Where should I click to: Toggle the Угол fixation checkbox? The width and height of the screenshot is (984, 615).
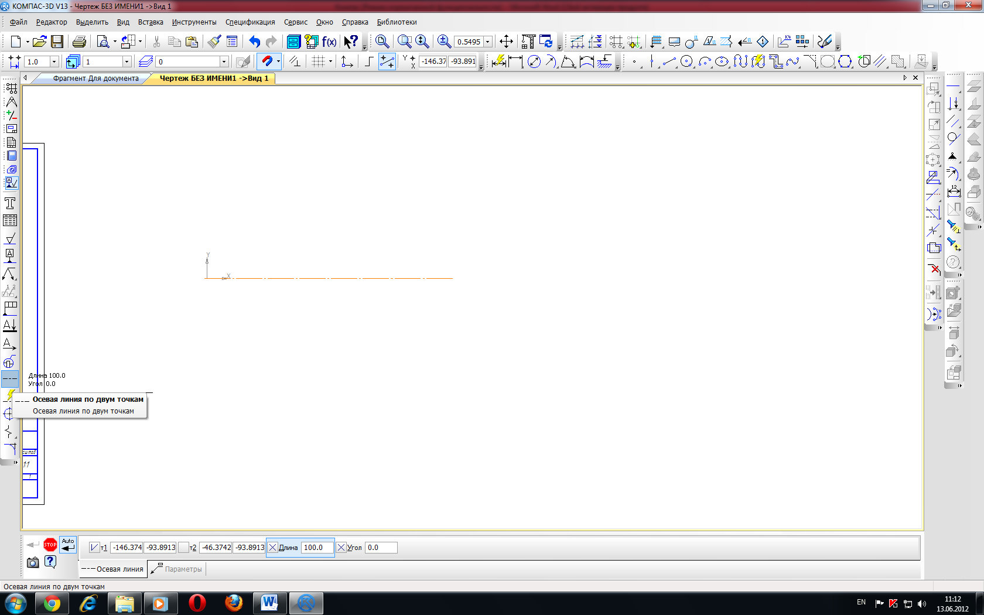click(x=341, y=548)
